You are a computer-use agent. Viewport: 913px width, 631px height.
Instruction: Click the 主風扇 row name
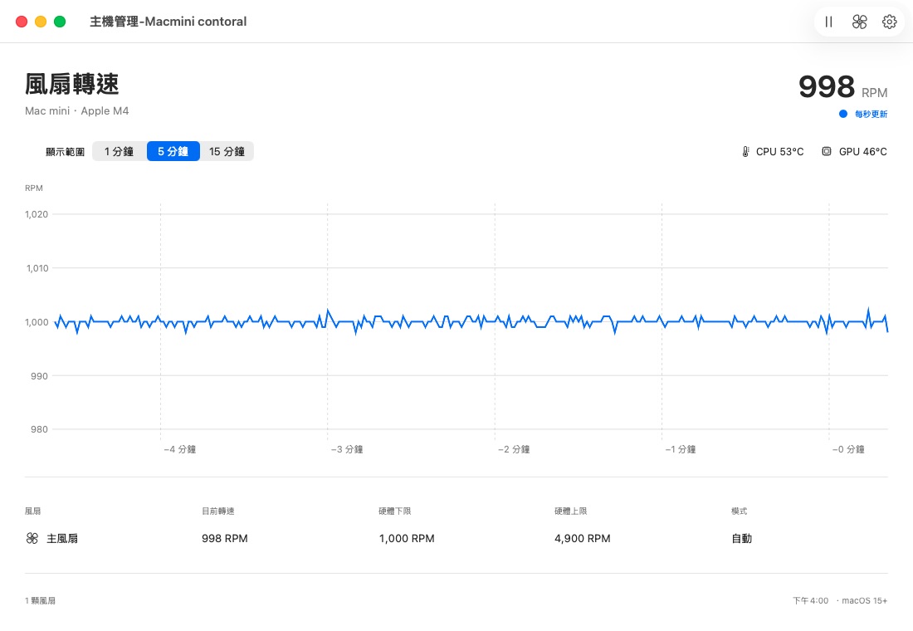point(62,538)
